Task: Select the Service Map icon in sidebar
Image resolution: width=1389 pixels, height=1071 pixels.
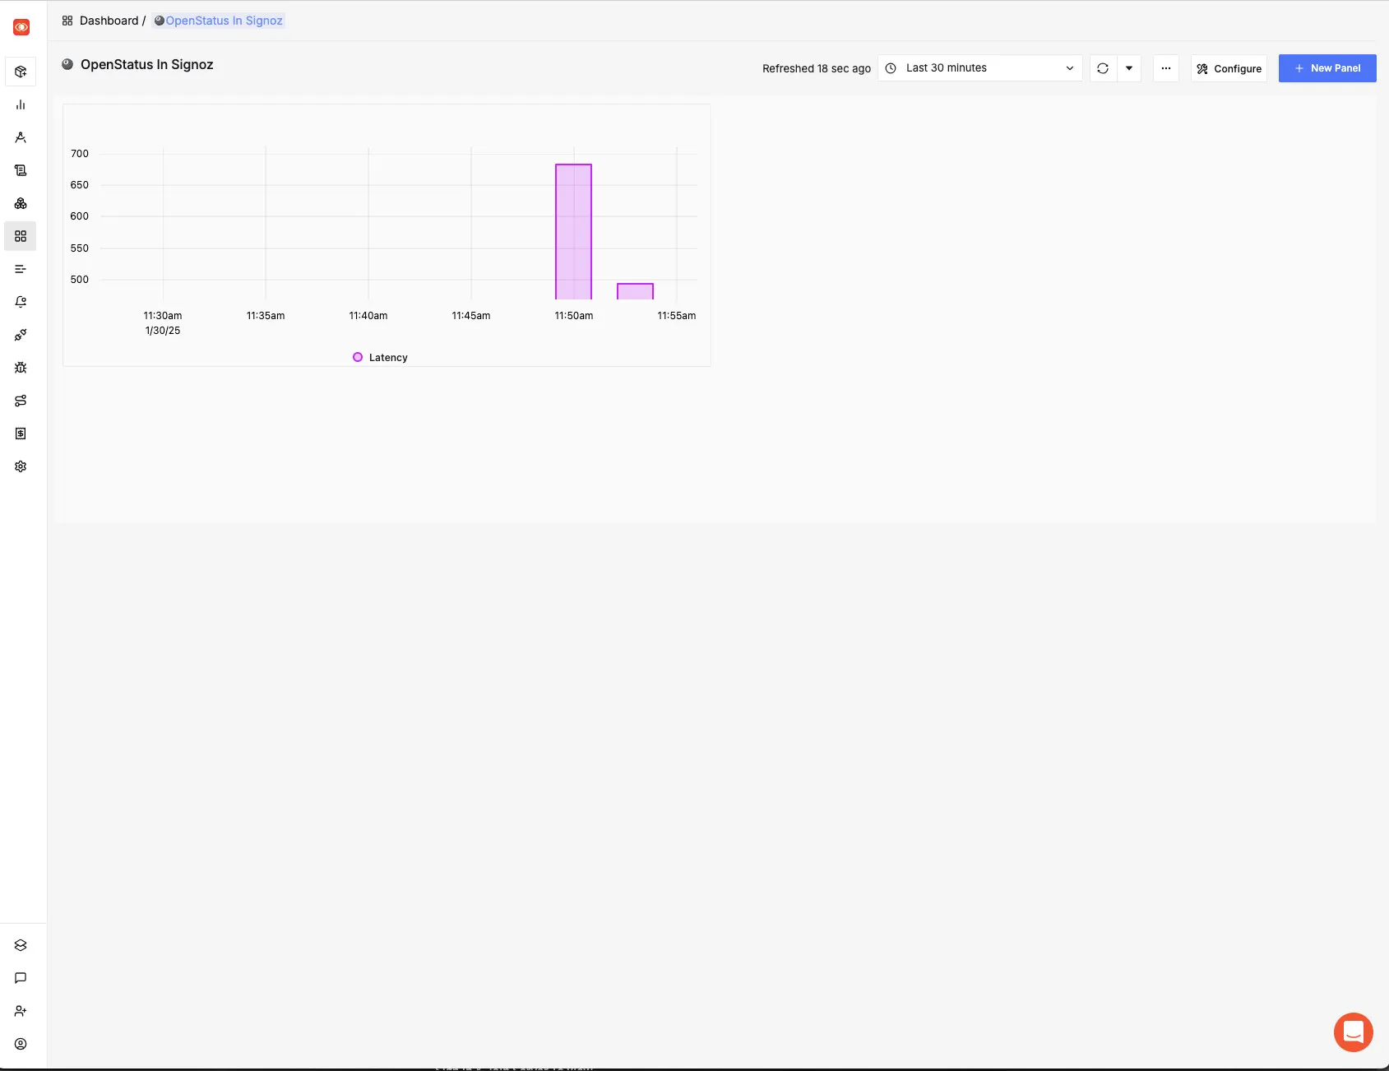Action: [x=21, y=401]
